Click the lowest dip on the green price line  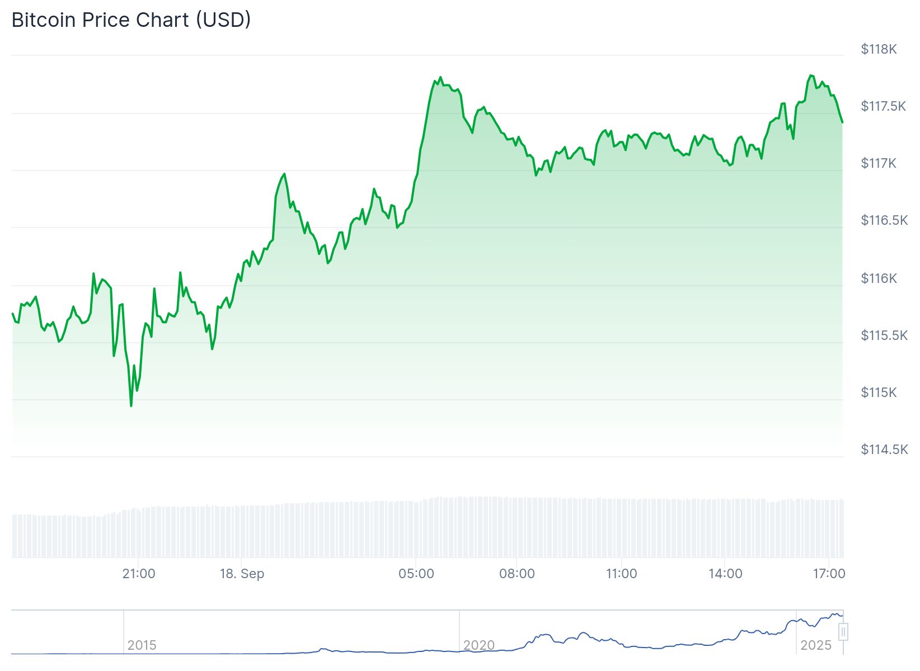[131, 405]
